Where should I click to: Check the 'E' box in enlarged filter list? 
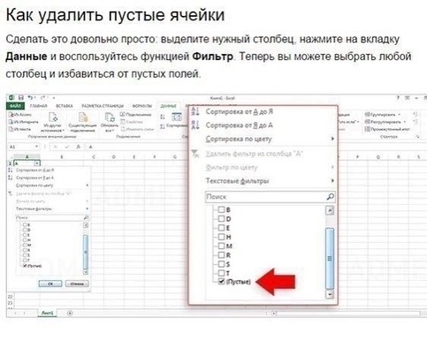coord(221,228)
